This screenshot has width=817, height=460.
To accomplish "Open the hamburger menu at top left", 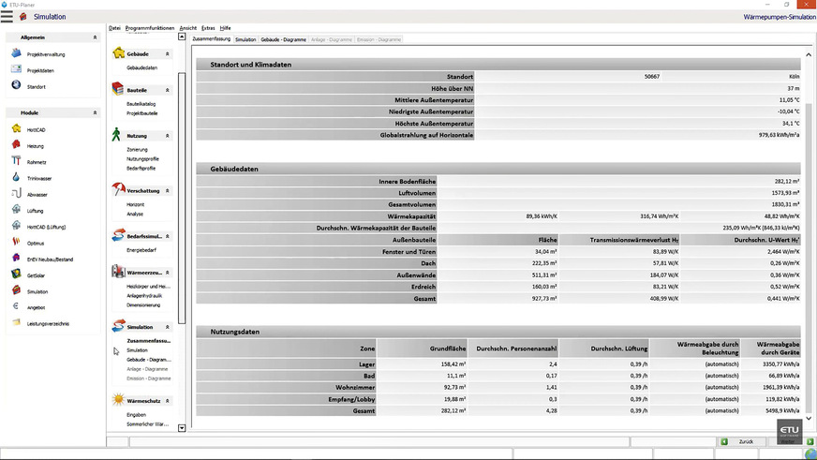I will (7, 17).
